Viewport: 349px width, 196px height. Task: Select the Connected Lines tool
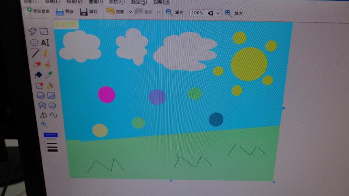point(43,115)
